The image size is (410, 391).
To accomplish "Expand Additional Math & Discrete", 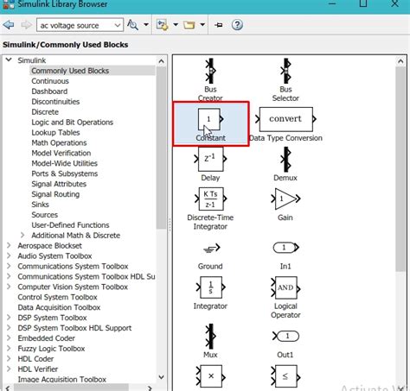I will 22,235.
